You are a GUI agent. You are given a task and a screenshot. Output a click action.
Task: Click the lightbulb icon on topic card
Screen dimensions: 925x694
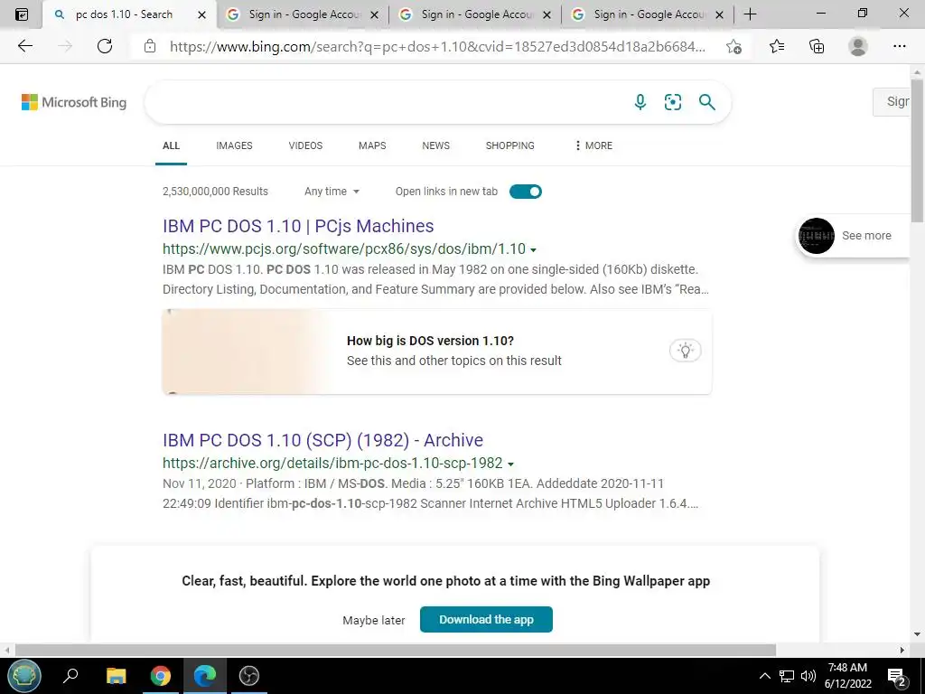click(685, 351)
